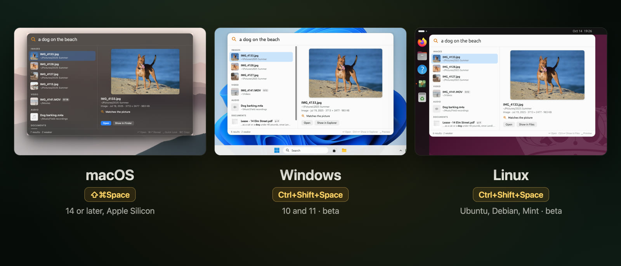The width and height of the screenshot is (621, 266).
Task: Click the "Matches the picture" icon in the Linux preview
Action: coord(505,117)
